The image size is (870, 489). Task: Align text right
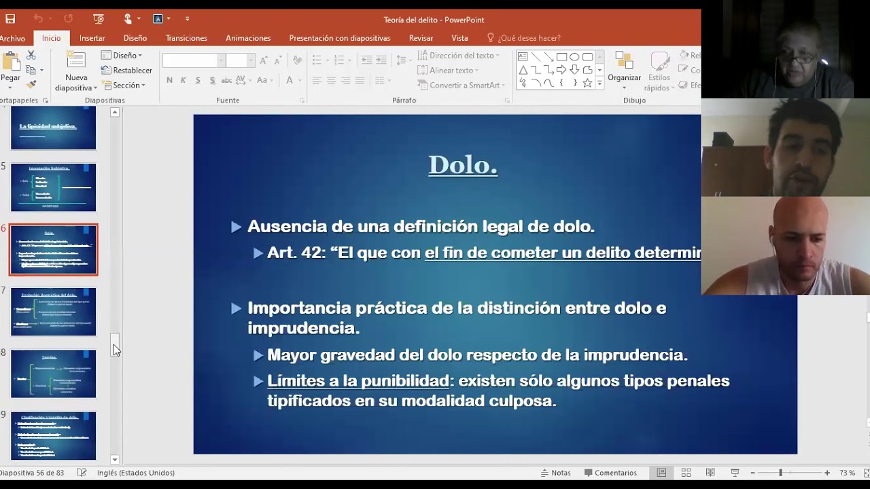coord(345,80)
